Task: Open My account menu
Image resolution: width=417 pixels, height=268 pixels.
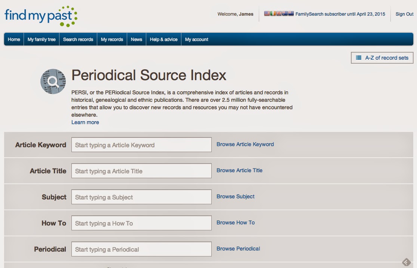Action: [197, 39]
